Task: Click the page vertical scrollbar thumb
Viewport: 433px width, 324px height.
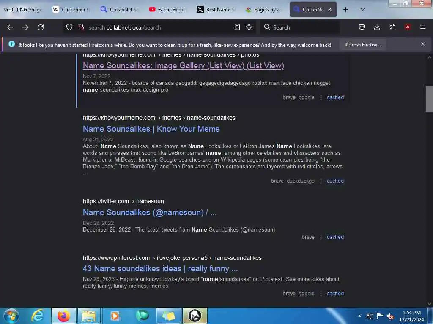Action: pos(429,99)
